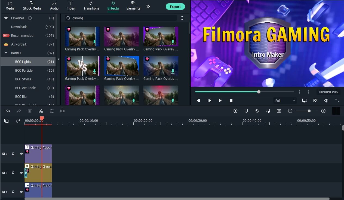Hide video track 3 with eye icon
The image size is (344, 200).
(x=21, y=154)
